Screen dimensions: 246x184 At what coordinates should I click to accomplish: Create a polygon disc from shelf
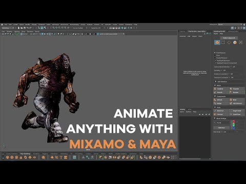(x=34, y=157)
